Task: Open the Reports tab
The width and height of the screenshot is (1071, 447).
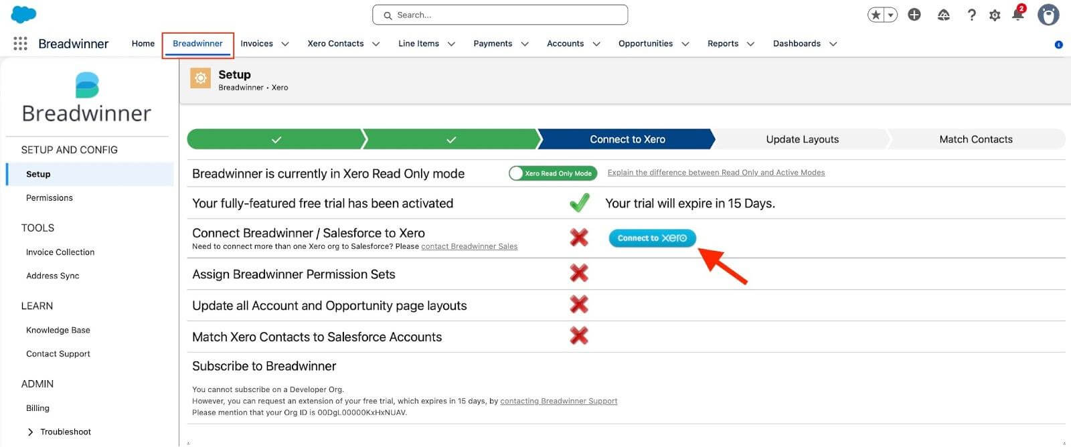Action: 723,43
